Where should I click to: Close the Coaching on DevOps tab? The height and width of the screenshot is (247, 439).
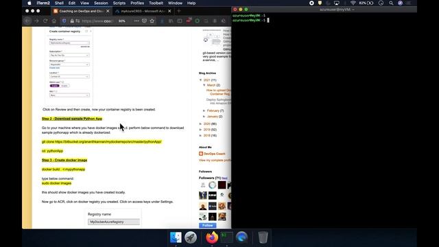[108, 11]
